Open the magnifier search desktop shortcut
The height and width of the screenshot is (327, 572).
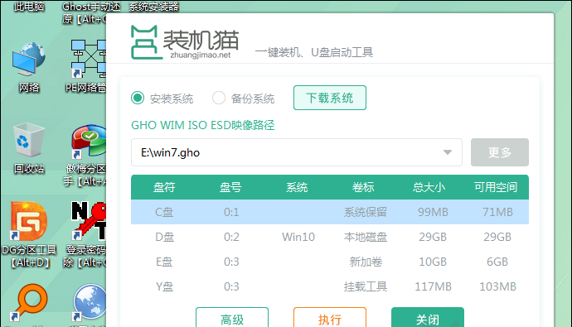pyautogui.click(x=28, y=303)
